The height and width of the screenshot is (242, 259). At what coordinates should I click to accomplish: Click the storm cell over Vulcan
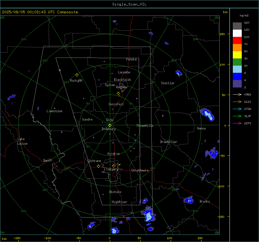click(x=148, y=214)
